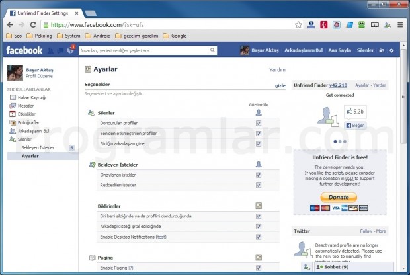The height and width of the screenshot is (275, 410).
Task: Toggle Dondurulan profiller checkbox
Action: [x=259, y=123]
